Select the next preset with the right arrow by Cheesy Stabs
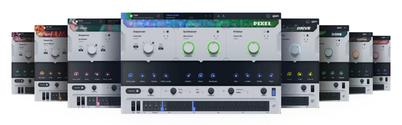402x125 pixels. 210,16
